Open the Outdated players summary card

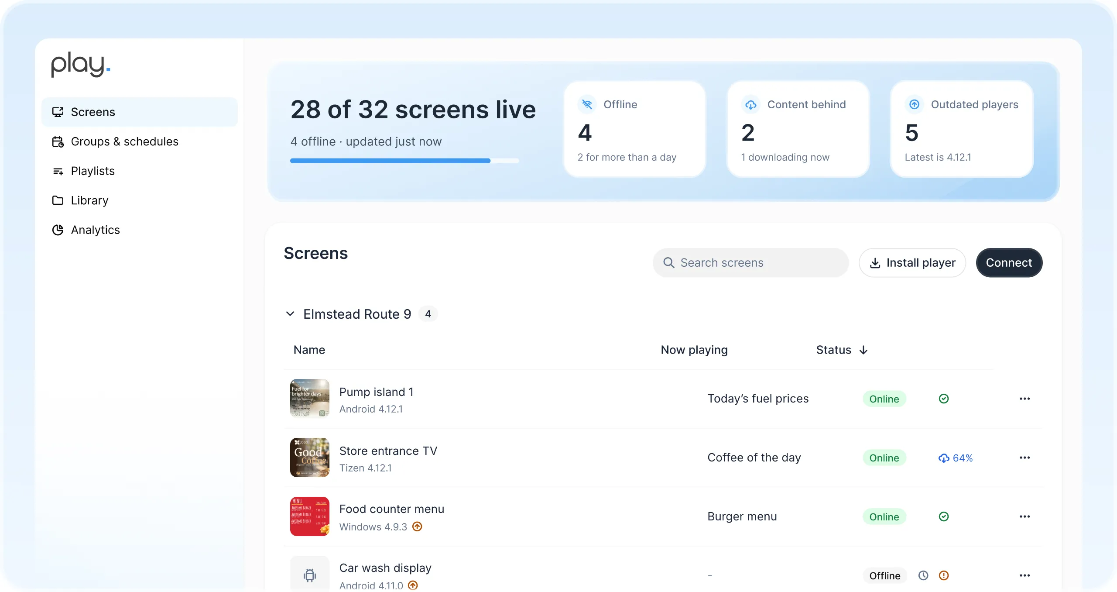click(962, 129)
